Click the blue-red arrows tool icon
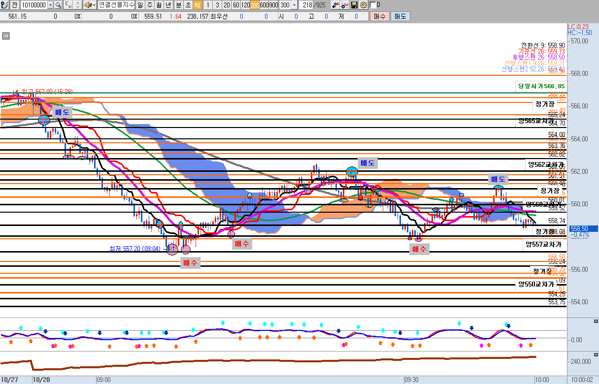Viewport: 599px width, 384px height. [x=335, y=5]
